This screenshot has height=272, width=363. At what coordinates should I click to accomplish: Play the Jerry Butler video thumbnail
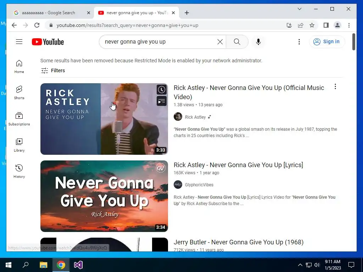104,244
